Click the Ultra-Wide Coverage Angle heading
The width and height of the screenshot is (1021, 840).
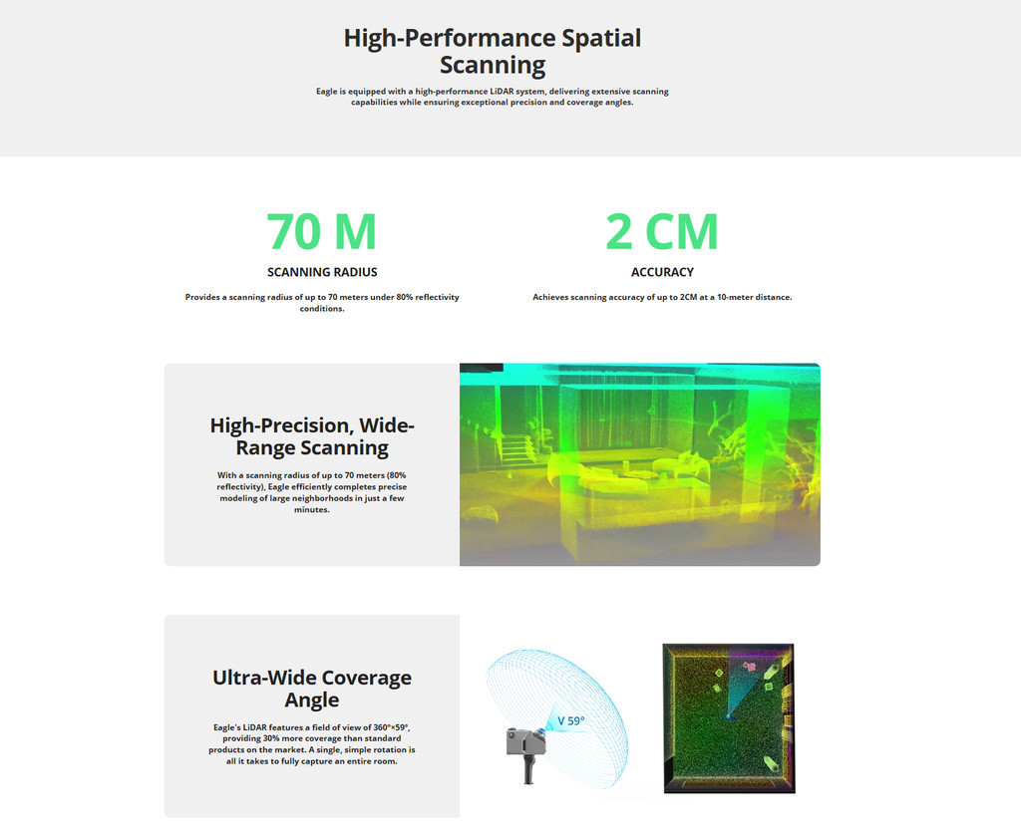(x=312, y=688)
